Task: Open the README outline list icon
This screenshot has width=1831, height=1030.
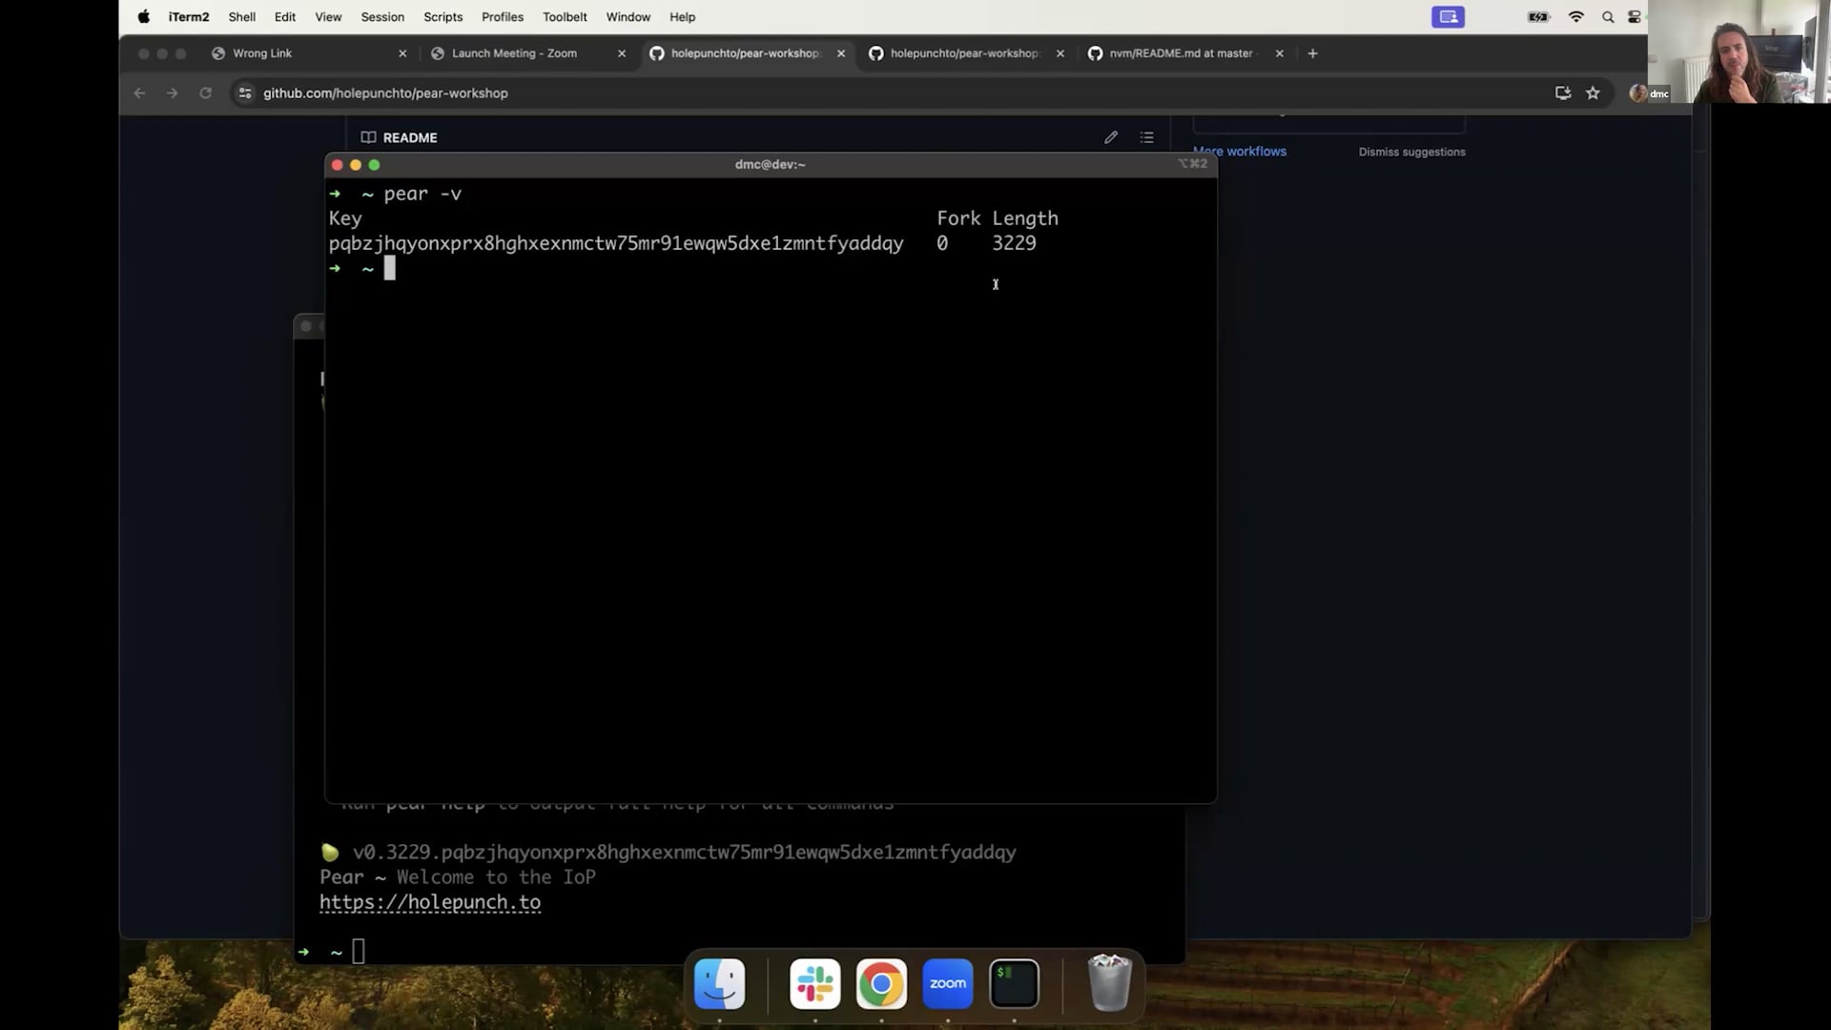Action: point(1146,137)
